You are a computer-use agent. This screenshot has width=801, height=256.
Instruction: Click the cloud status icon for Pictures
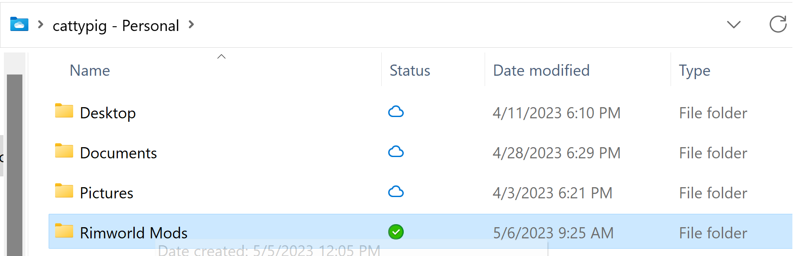(396, 192)
